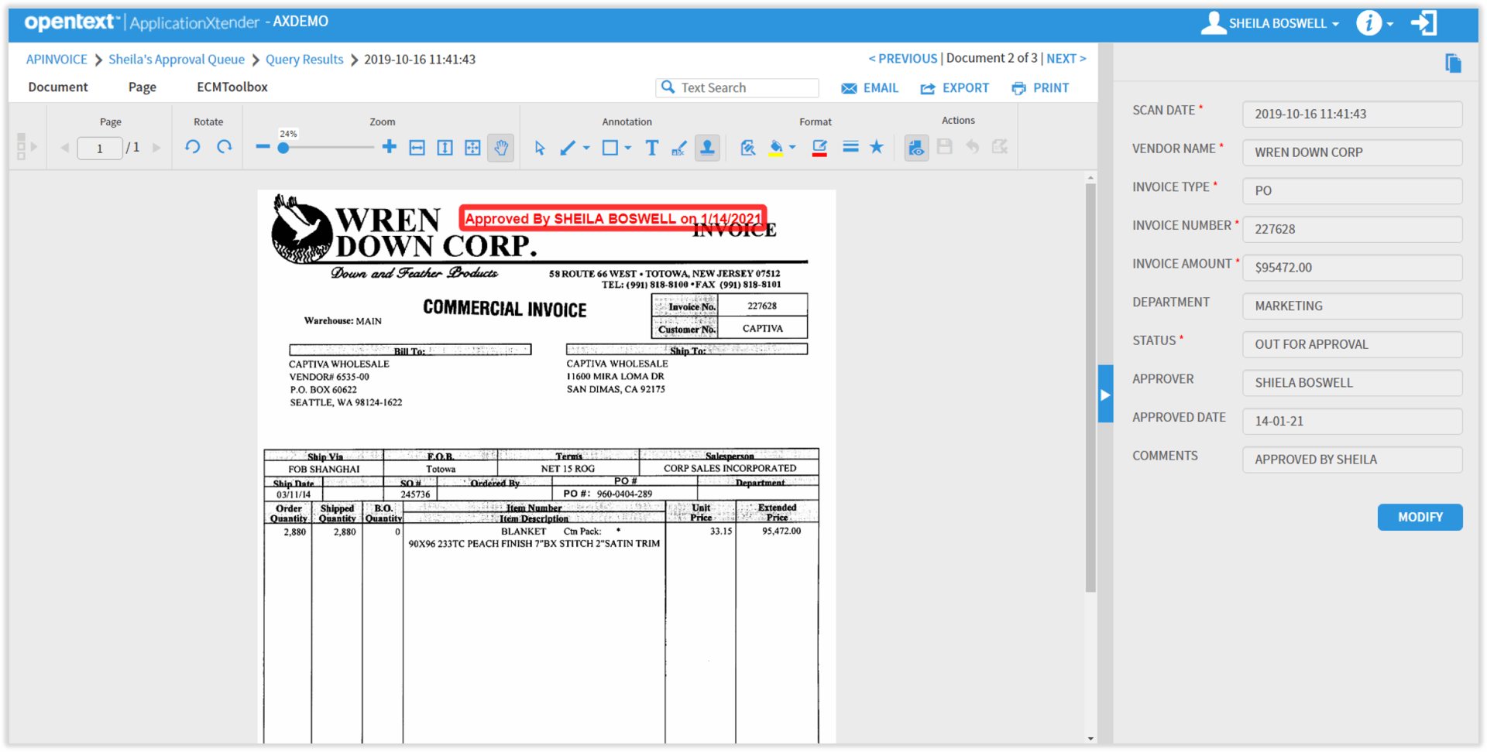Viewport: 1487px width, 752px height.
Task: Select the rectangle annotation tool
Action: click(610, 148)
